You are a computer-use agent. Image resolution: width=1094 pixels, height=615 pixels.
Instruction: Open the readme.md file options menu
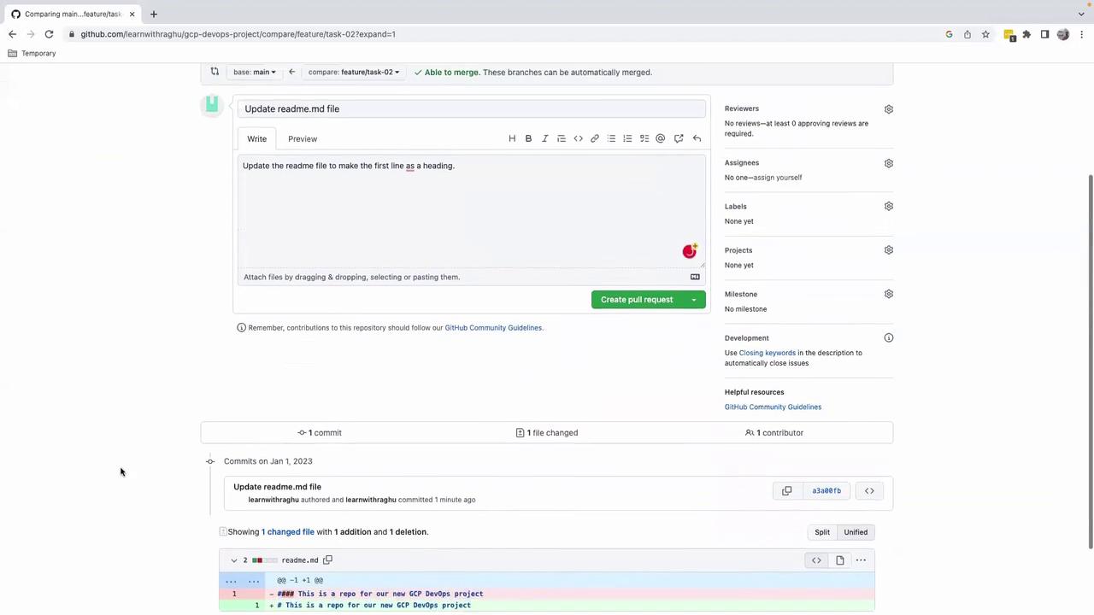click(861, 560)
